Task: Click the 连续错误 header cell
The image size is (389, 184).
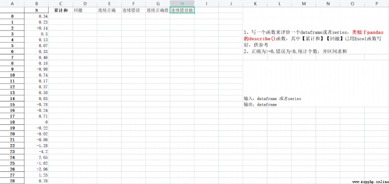Action: (x=134, y=10)
